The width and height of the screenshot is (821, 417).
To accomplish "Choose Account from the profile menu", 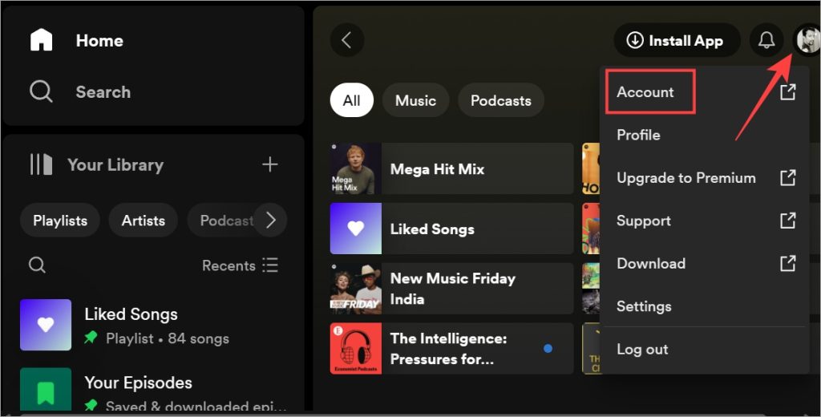I will coord(704,91).
